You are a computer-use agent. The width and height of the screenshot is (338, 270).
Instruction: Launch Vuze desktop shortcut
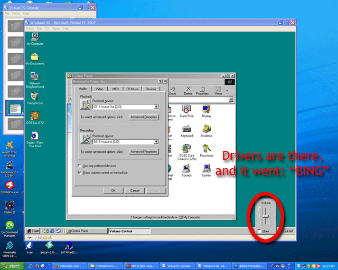tap(30, 248)
